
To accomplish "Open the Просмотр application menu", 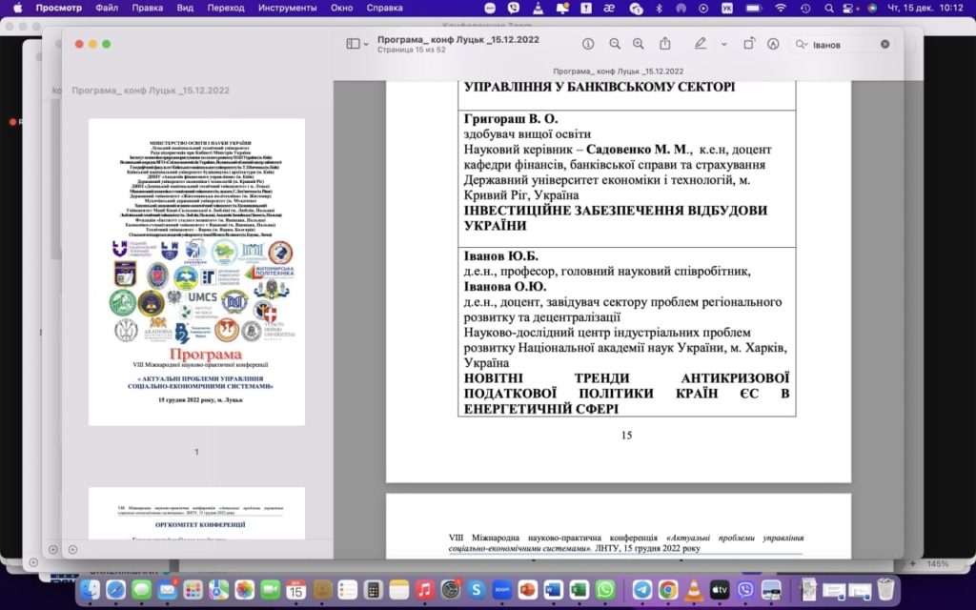I will point(58,8).
